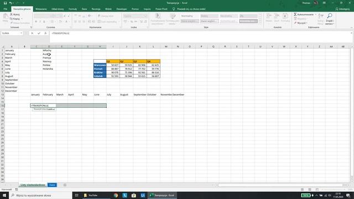Open Schowek clipboard dialog launcher
This screenshot has width=354, height=199.
pyautogui.click(x=31, y=27)
